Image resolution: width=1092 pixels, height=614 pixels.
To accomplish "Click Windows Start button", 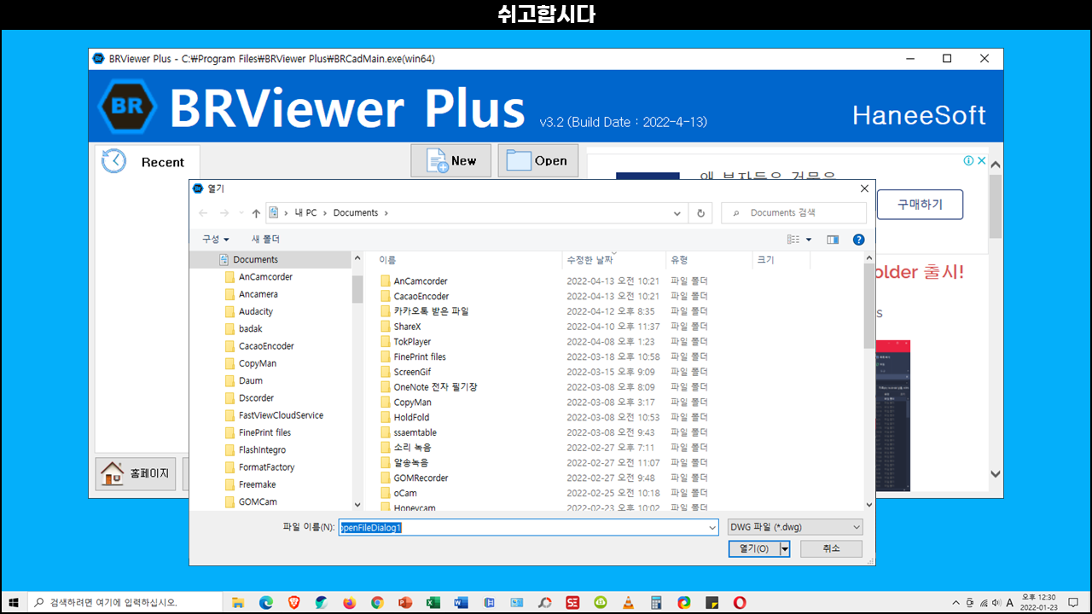I will [13, 602].
